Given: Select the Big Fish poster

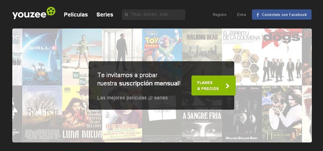Looking at the screenshot, I should click(42, 114).
